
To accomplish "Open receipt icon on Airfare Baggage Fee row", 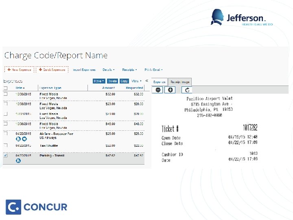I will pos(18,139).
